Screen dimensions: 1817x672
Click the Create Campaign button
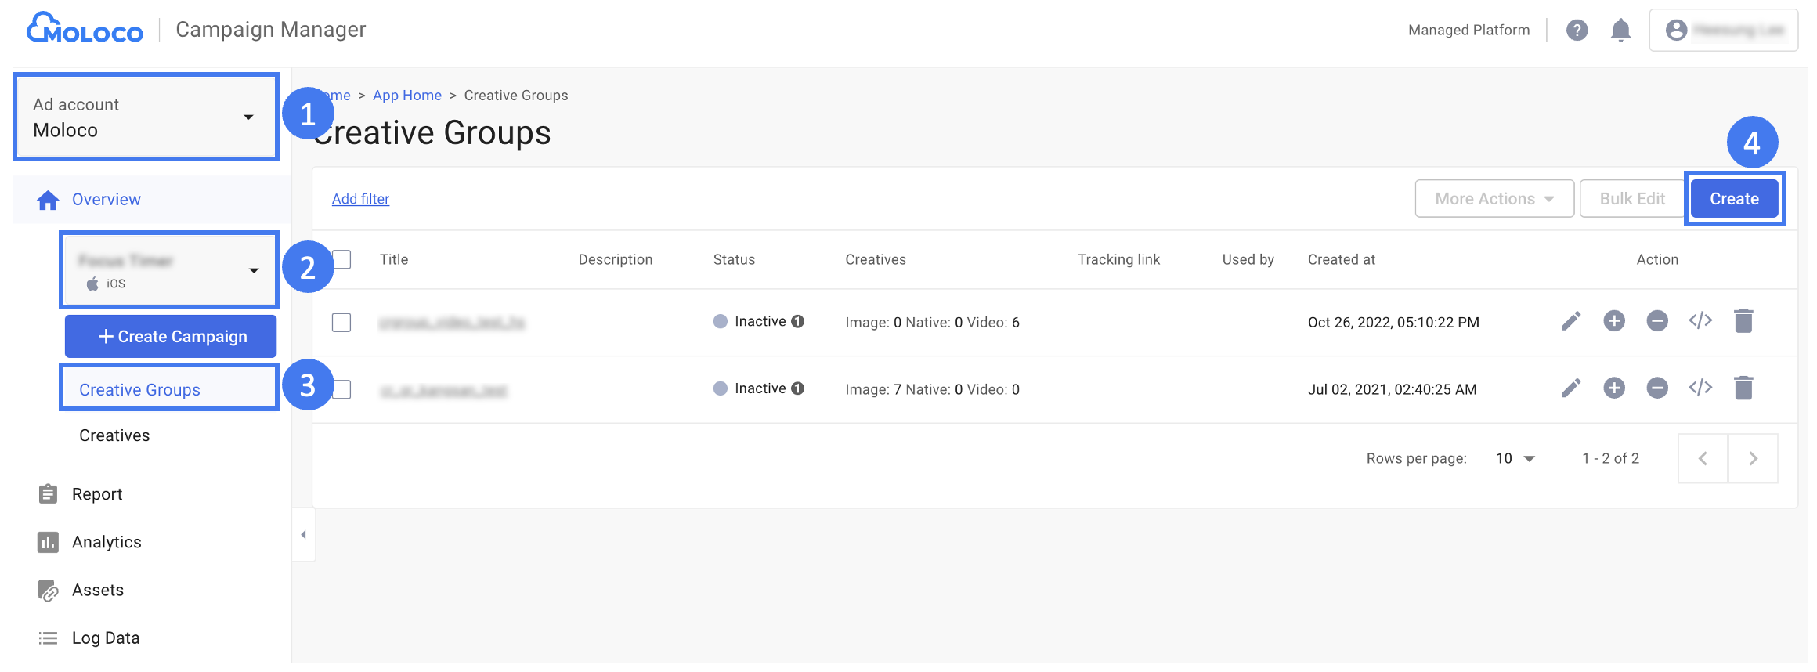tap(171, 337)
